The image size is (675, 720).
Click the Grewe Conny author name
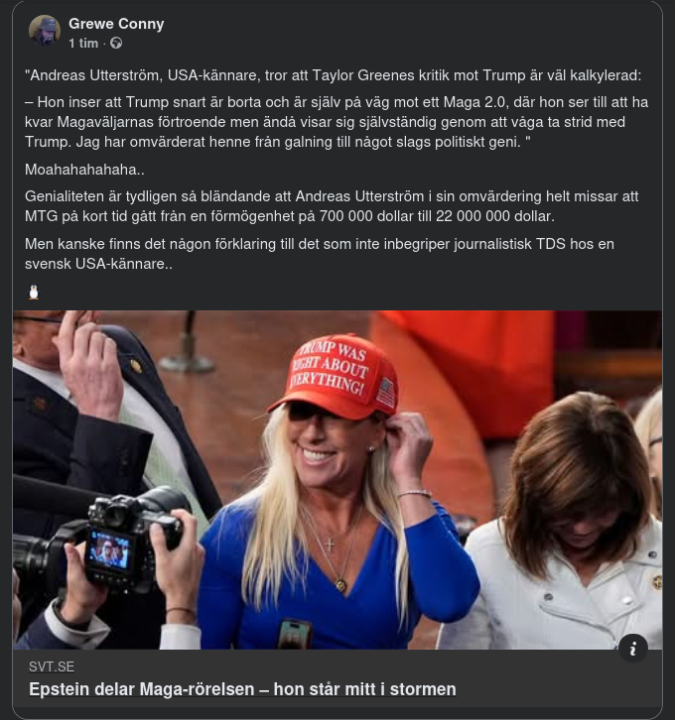(116, 24)
